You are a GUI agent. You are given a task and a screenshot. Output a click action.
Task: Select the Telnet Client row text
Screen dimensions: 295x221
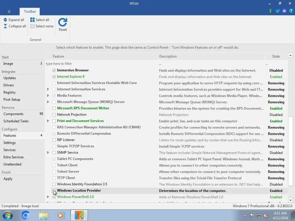67,165
